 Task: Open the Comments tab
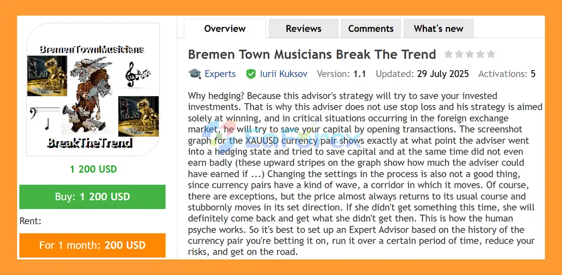(x=371, y=29)
